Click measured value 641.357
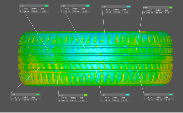The image size is (183, 113). coord(74,100)
